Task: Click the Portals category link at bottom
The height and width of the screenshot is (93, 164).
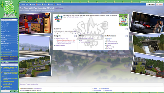Action: click(x=28, y=84)
